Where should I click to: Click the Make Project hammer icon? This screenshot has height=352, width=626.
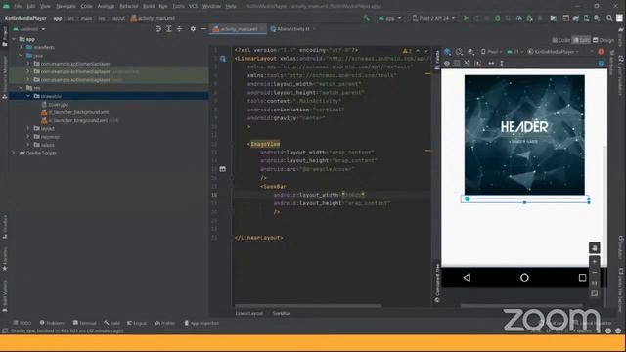point(366,18)
